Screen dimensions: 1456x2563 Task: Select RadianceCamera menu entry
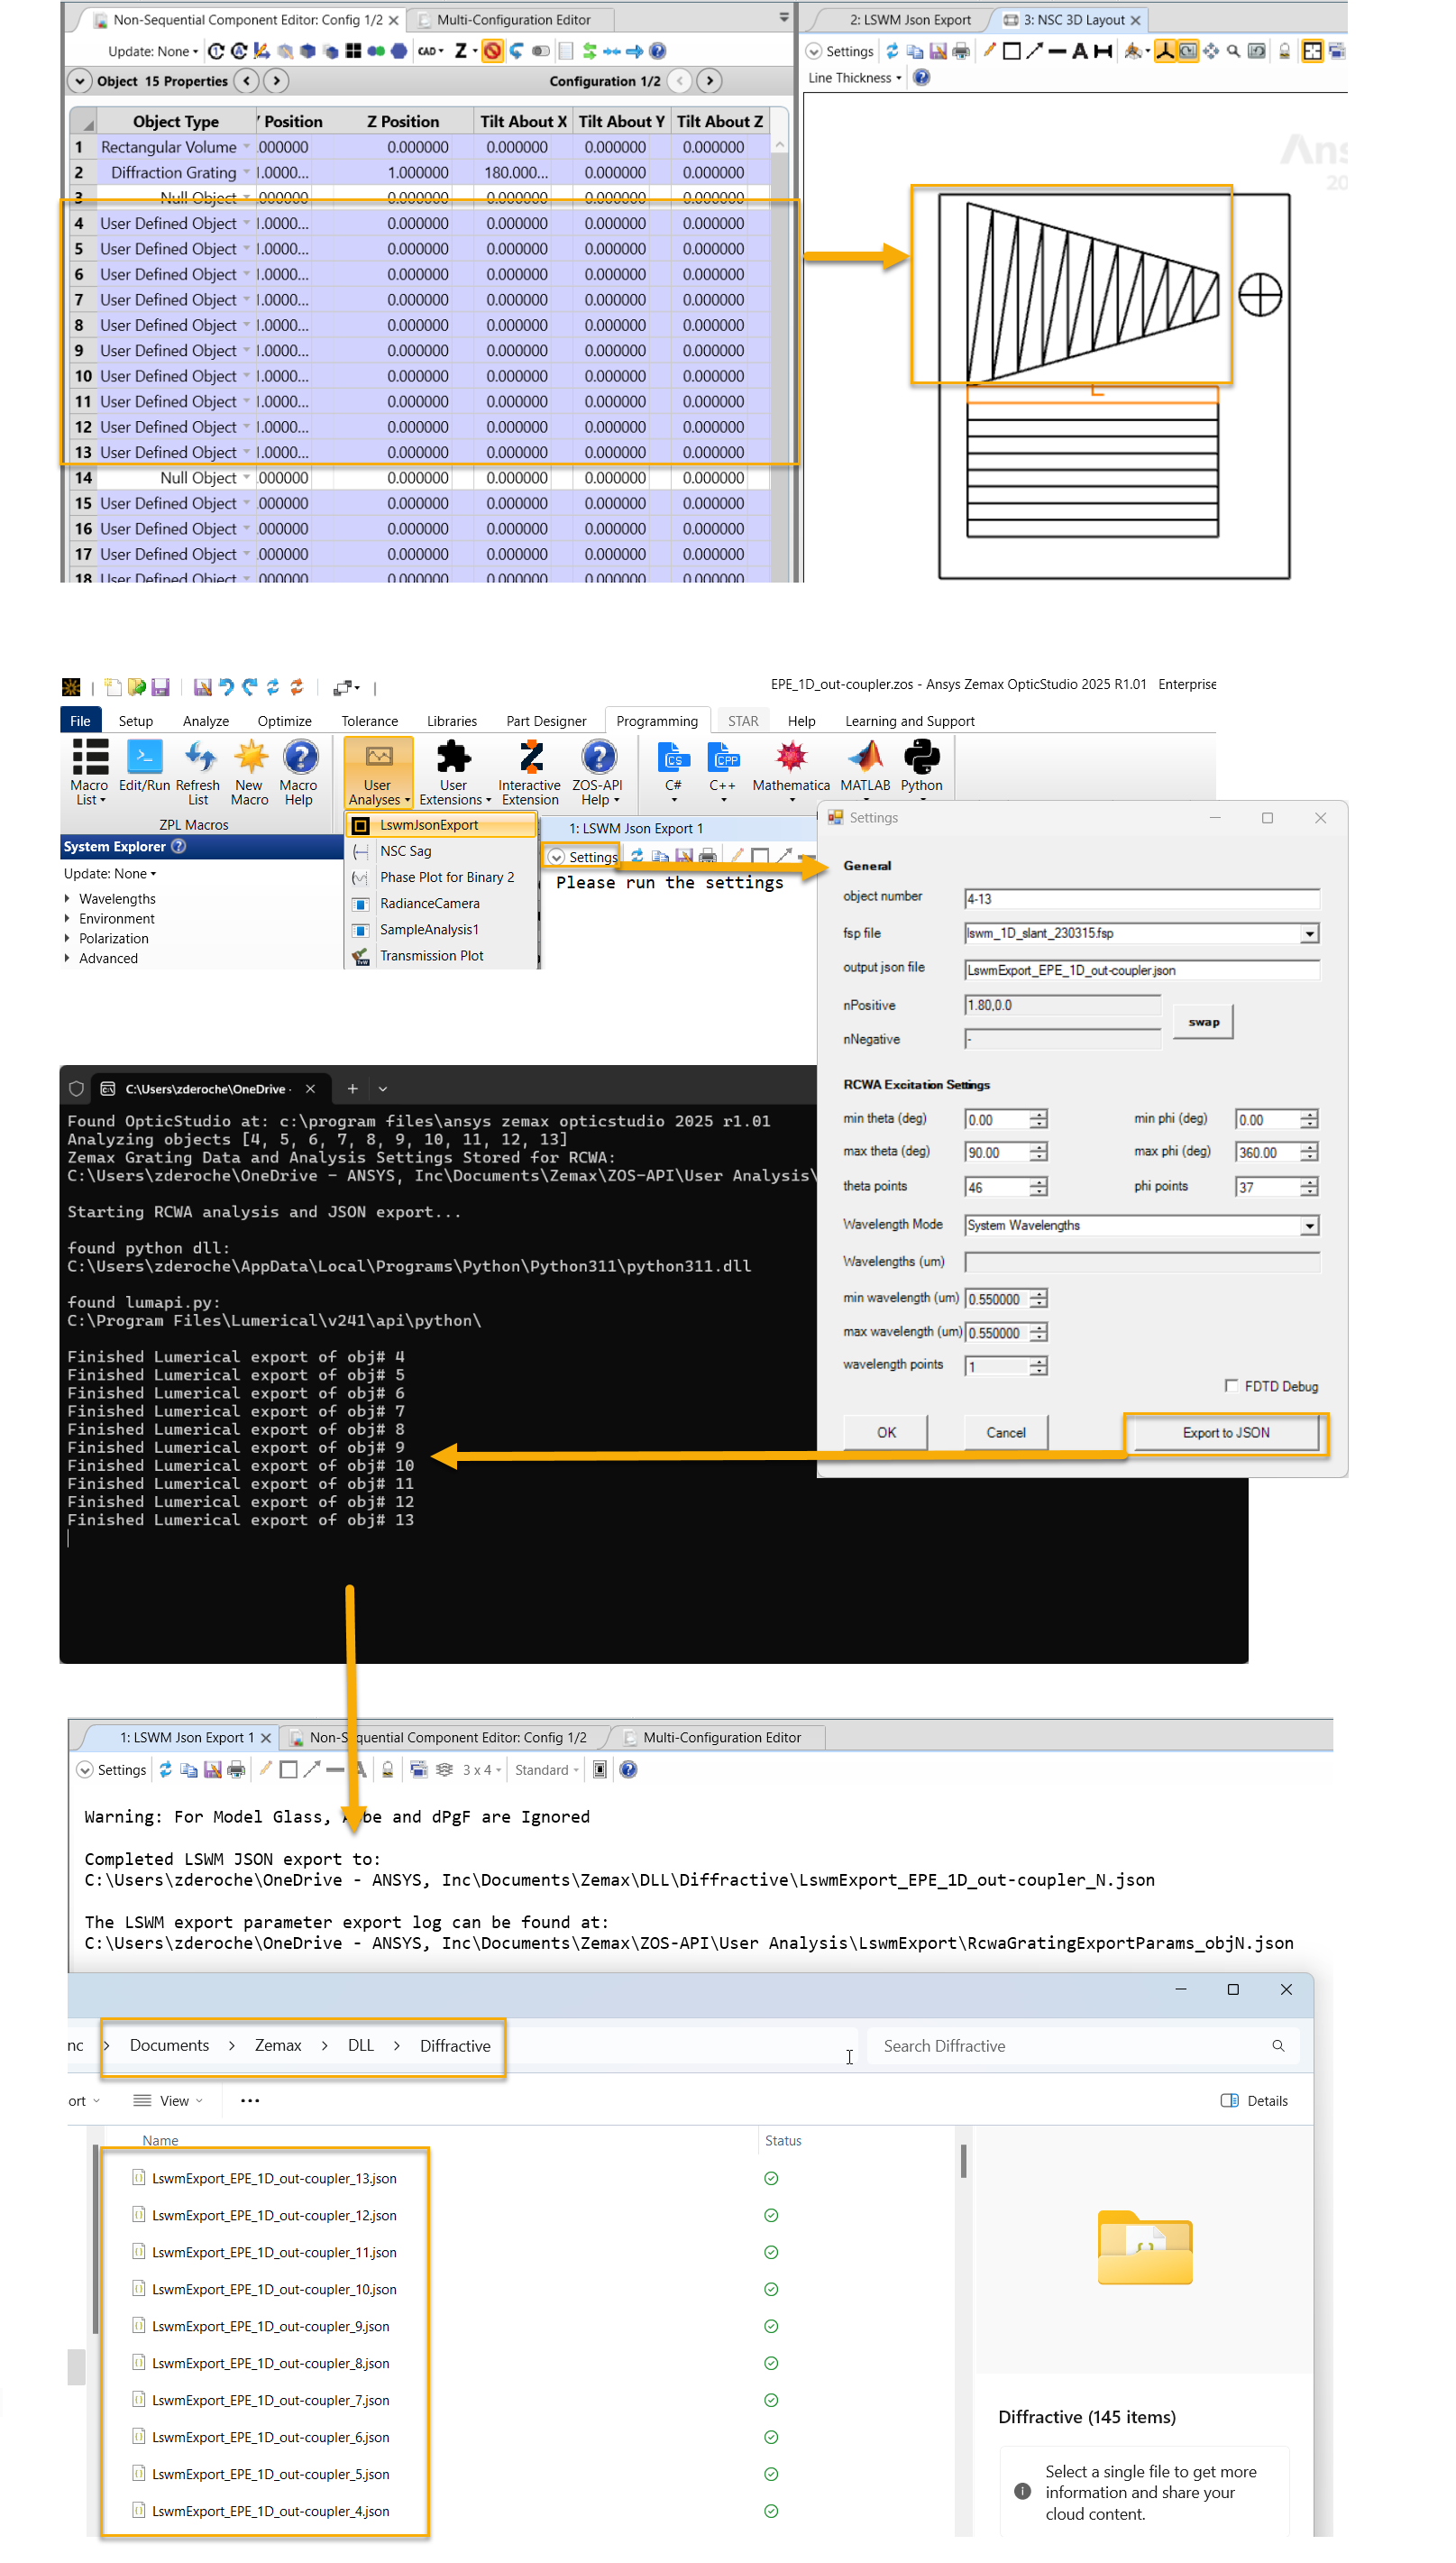point(441,903)
